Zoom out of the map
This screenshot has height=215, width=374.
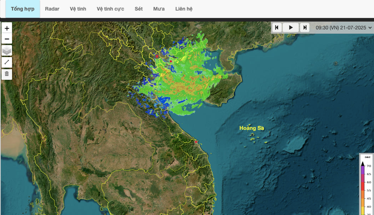coord(7,39)
